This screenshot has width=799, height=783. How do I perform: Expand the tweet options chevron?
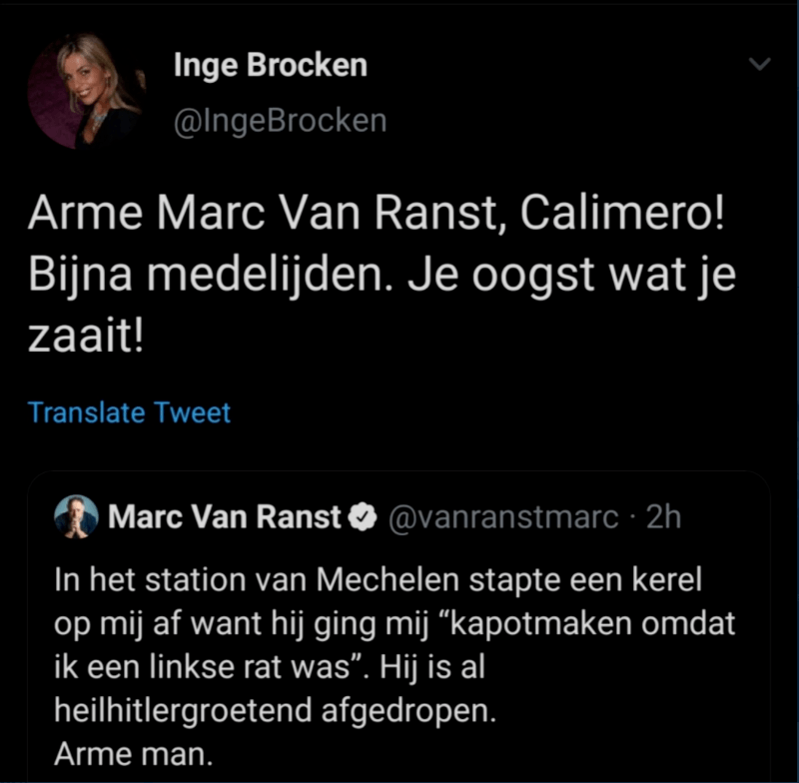(x=760, y=65)
